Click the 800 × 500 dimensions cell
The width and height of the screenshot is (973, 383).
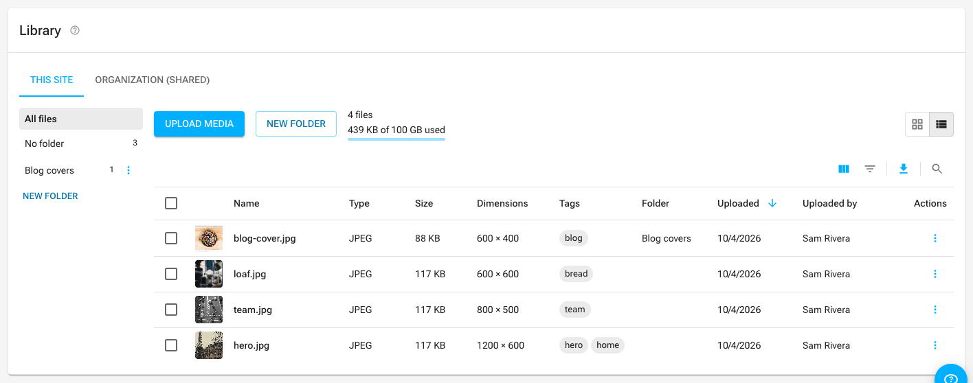[497, 310]
